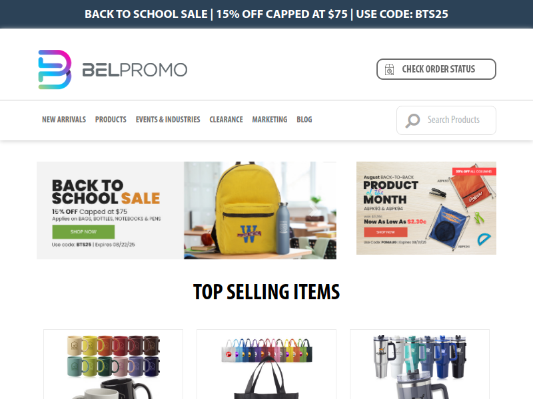Click red Shop Now on Product of the Month
Image resolution: width=533 pixels, height=399 pixels.
[386, 232]
